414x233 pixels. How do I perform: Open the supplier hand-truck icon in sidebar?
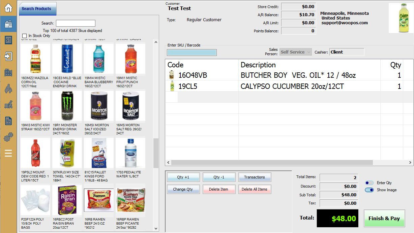click(x=8, y=105)
